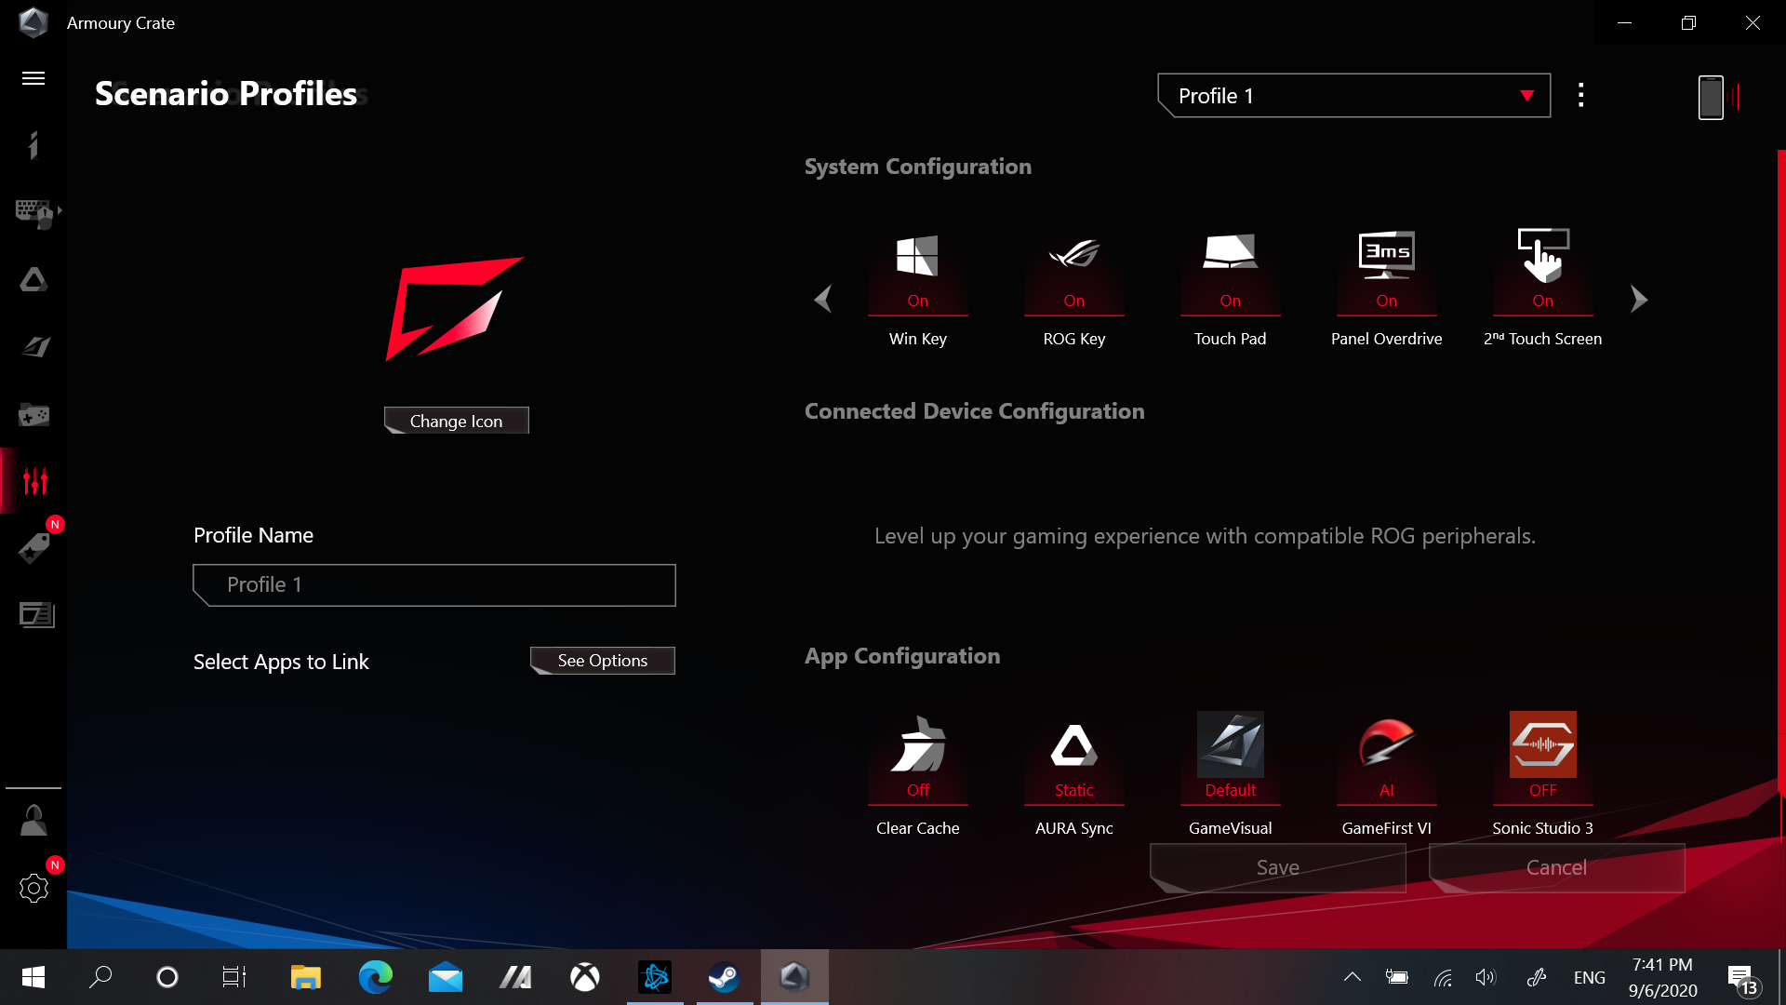This screenshot has width=1786, height=1005.
Task: Expand the Profile 1 dropdown
Action: point(1353,96)
